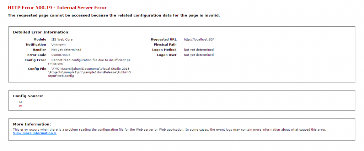Click the Cannot read configuration file text
The height and width of the screenshot is (151, 364).
[91, 60]
